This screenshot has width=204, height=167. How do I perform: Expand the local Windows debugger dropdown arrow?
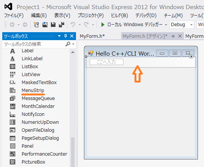(x=166, y=25)
